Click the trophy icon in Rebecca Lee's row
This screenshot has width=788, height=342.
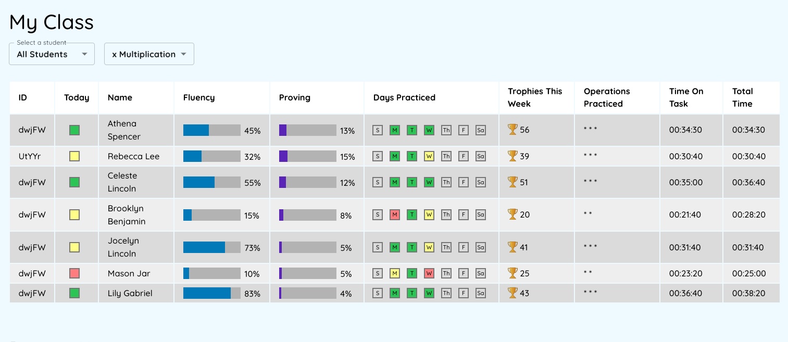pyautogui.click(x=512, y=156)
